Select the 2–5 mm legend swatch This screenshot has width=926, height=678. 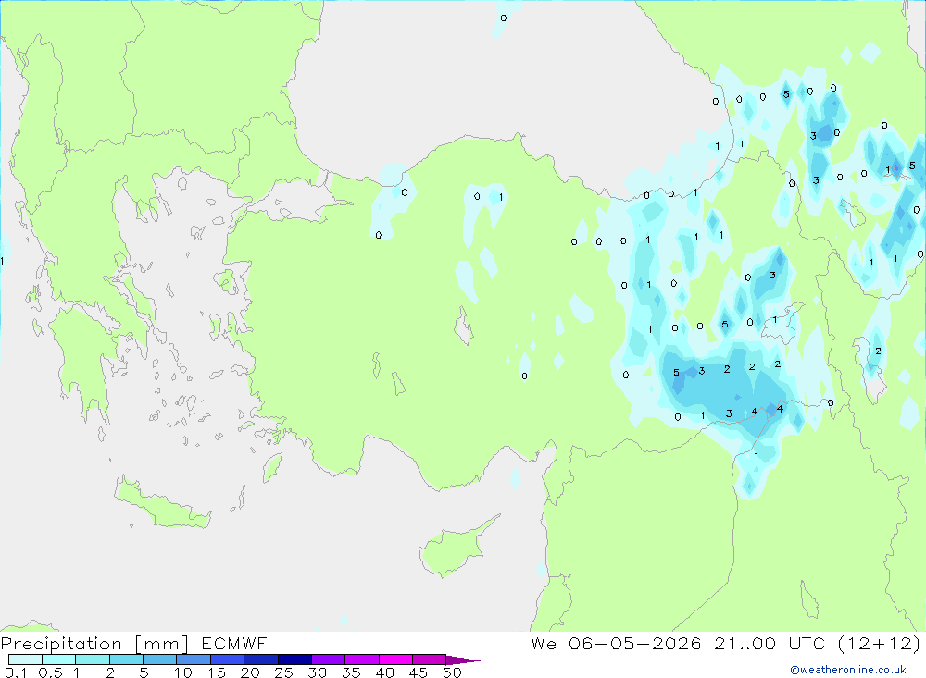coord(126,660)
